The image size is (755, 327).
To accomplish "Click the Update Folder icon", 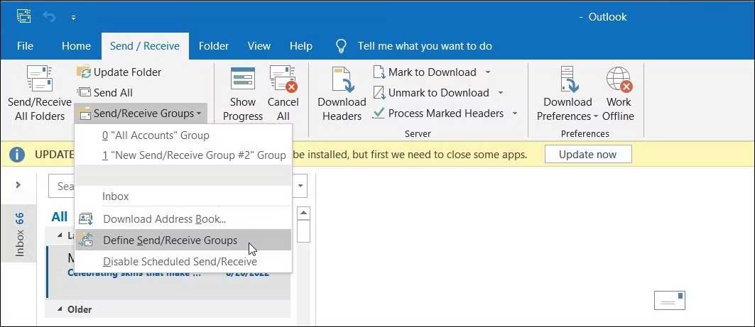I will coord(84,72).
